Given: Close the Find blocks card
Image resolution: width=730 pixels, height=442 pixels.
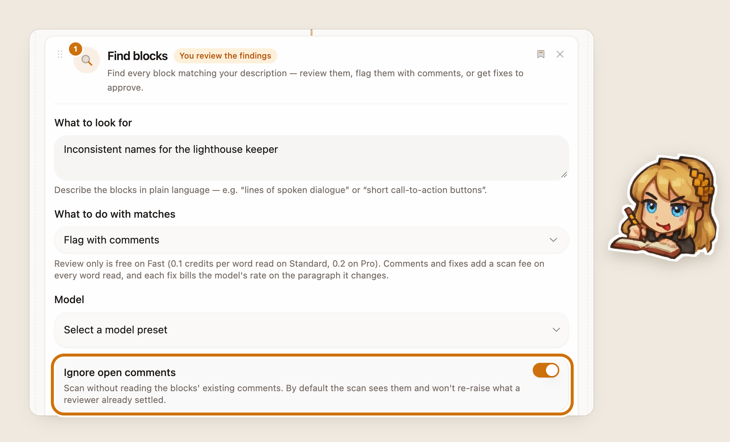Looking at the screenshot, I should (x=560, y=54).
